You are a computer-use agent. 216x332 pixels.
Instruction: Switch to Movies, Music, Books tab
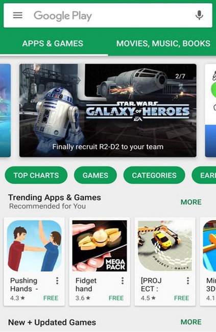pyautogui.click(x=163, y=43)
